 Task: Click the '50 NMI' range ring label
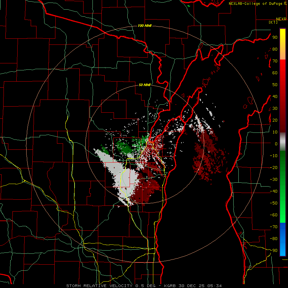pyautogui.click(x=145, y=85)
